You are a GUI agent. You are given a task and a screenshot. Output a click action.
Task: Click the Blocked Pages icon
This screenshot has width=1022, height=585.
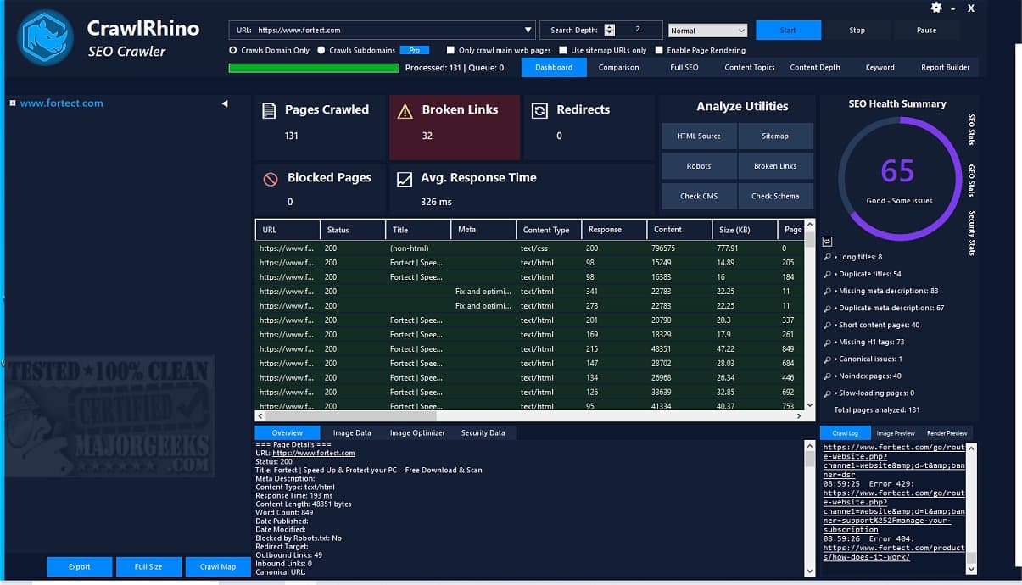270,179
